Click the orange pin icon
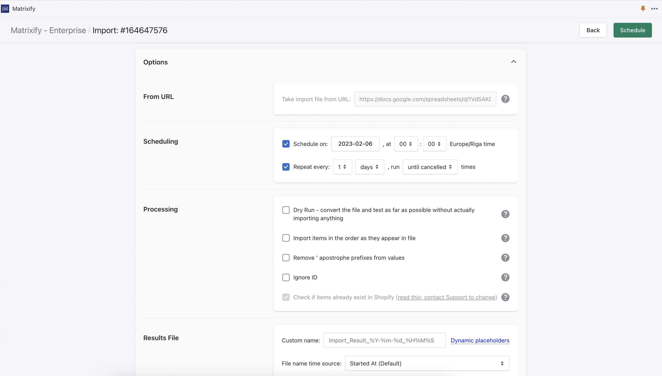 643,9
